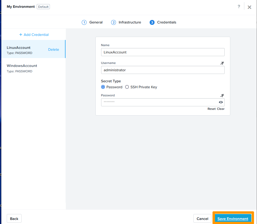Cancel editing the environment
This screenshot has height=224, width=257.
click(202, 218)
